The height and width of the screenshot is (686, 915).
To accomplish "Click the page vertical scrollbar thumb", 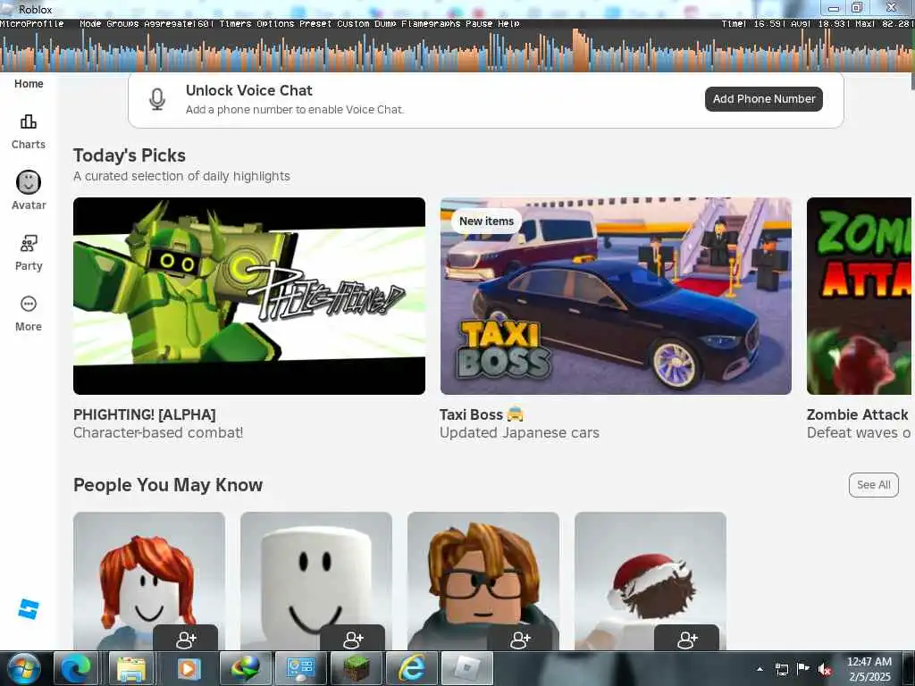I will click(912, 81).
